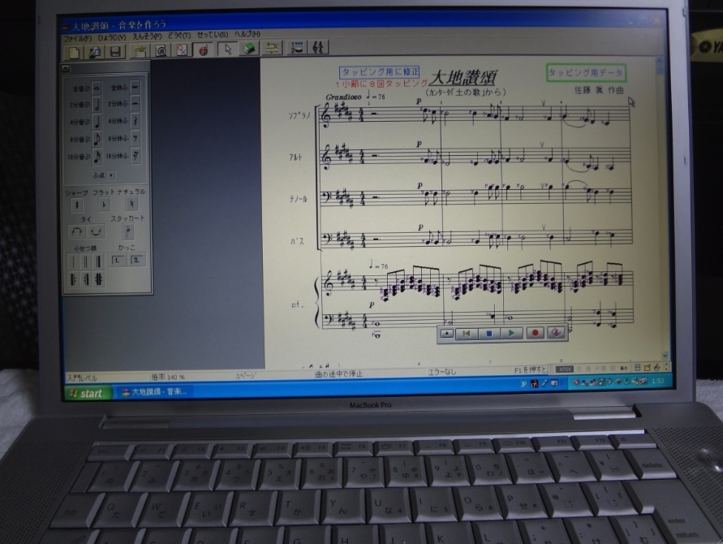Click the new file toolbar icon
The image size is (723, 544).
[x=75, y=52]
